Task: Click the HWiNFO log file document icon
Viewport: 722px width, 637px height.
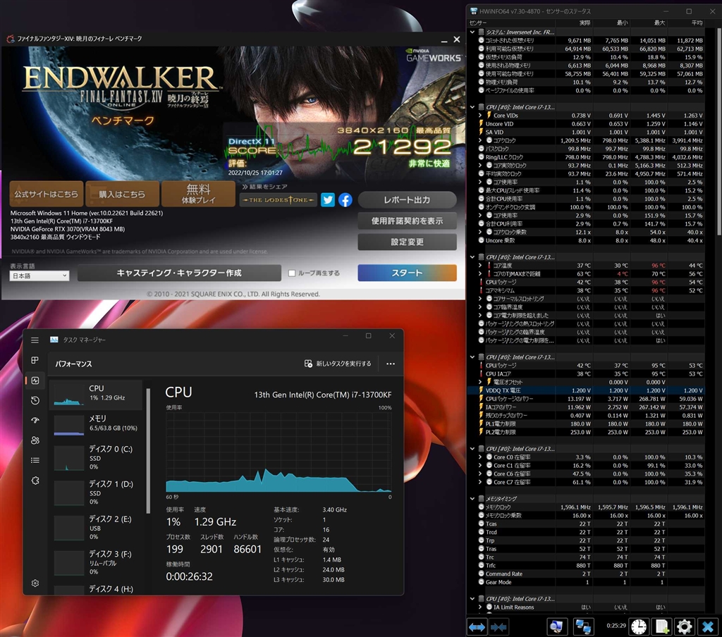Action: (x=661, y=627)
